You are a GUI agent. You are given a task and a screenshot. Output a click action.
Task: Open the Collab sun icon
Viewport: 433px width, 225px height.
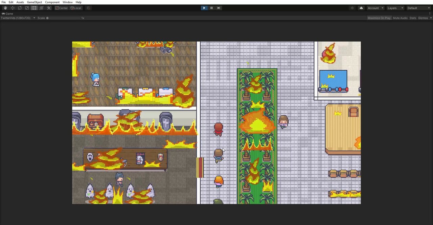coord(352,8)
